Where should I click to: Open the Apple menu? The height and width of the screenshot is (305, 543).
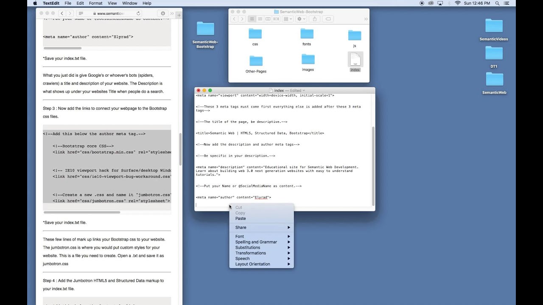(35, 3)
